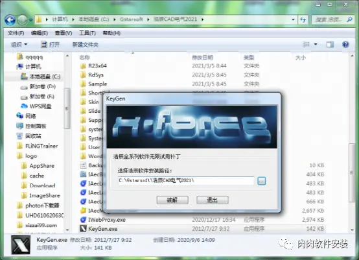Open the 查看(V) menu

click(x=64, y=33)
